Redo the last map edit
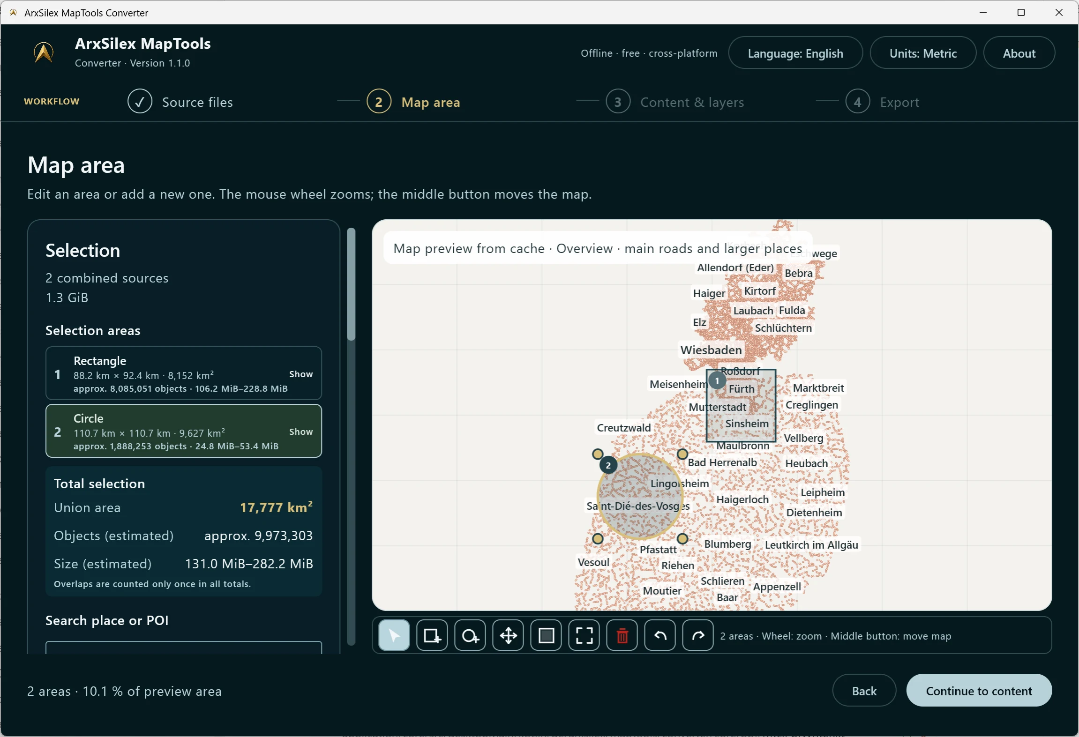Viewport: 1079px width, 737px height. pyautogui.click(x=698, y=636)
